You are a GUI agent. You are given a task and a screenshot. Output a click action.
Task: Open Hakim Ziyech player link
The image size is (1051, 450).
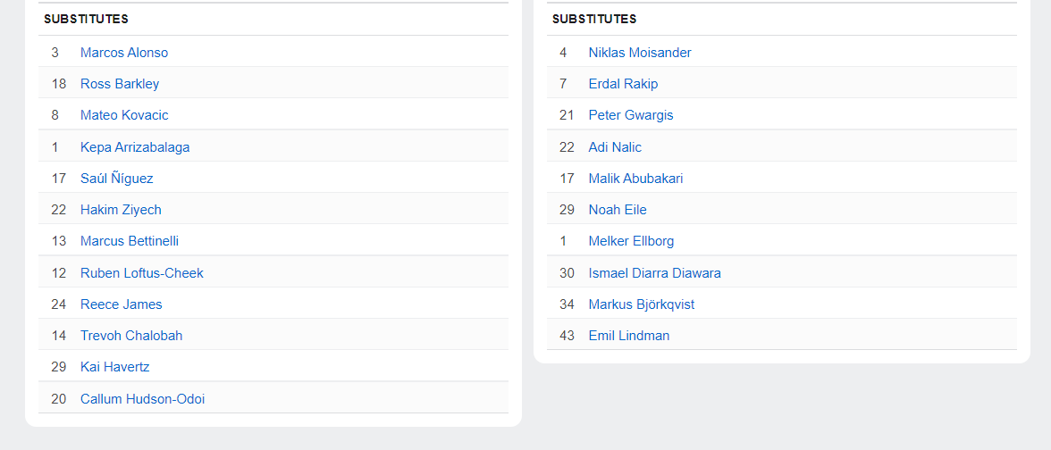pyautogui.click(x=121, y=210)
